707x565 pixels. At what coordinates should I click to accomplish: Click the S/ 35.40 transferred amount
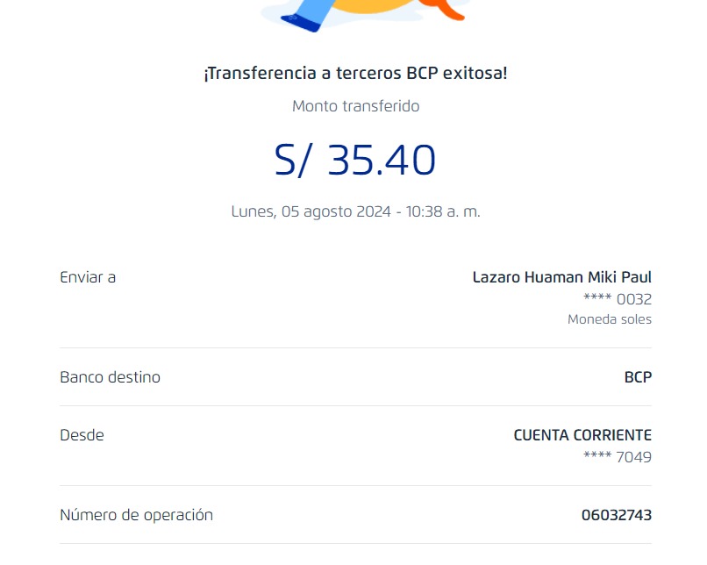click(x=355, y=161)
